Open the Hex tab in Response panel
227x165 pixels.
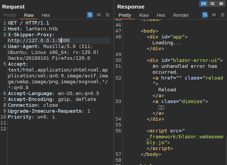click(161, 15)
